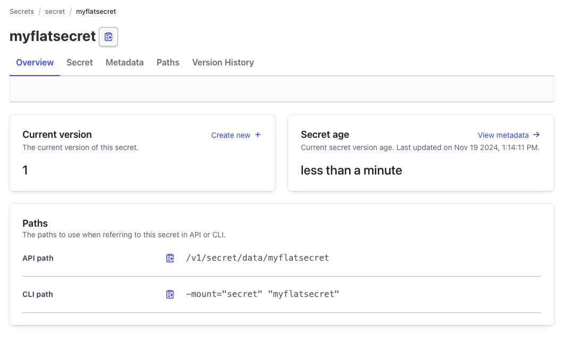Image resolution: width=566 pixels, height=348 pixels.
Task: Follow the View metadata link text
Action: pos(503,135)
